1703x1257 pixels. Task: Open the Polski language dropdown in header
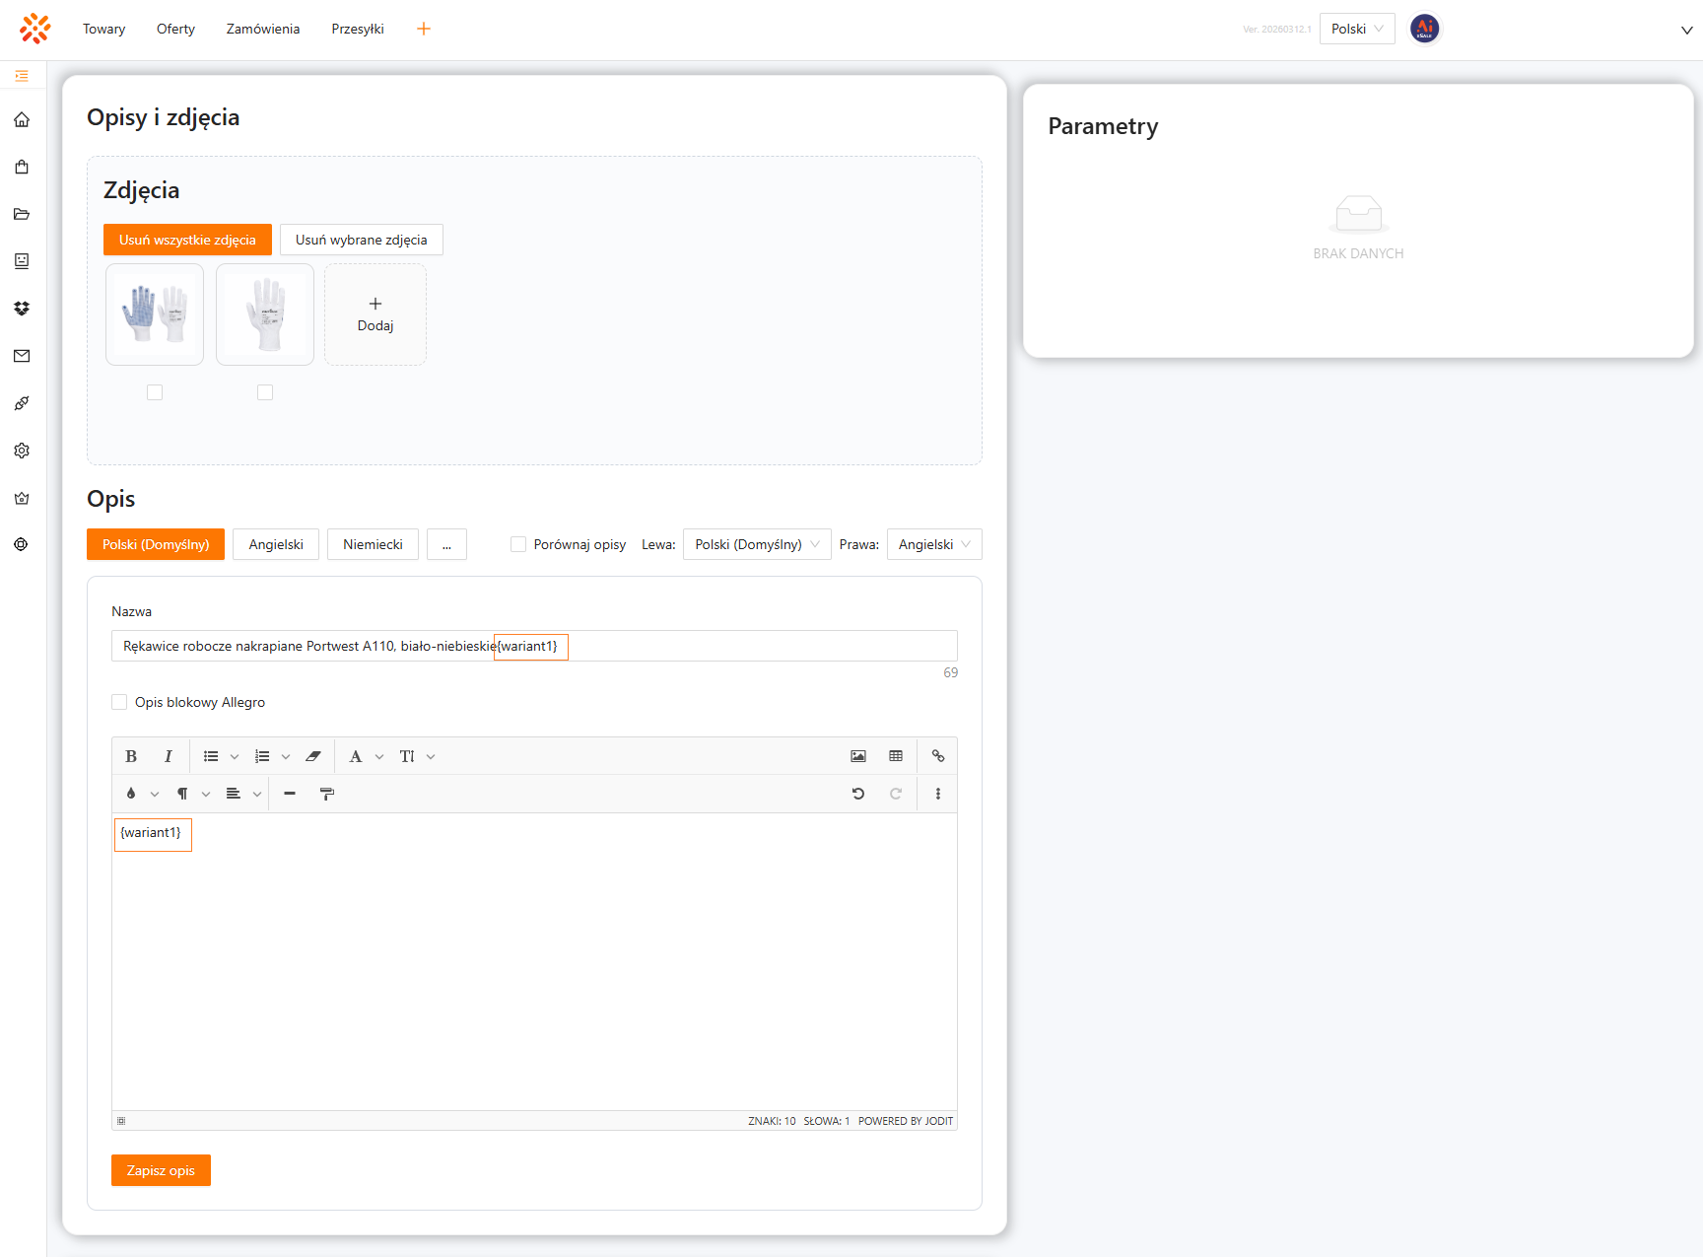pyautogui.click(x=1356, y=29)
